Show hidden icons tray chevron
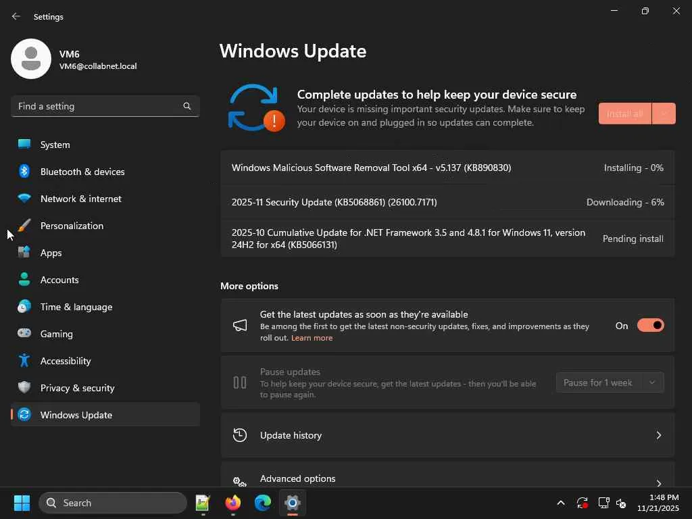This screenshot has height=519, width=692. (560, 503)
